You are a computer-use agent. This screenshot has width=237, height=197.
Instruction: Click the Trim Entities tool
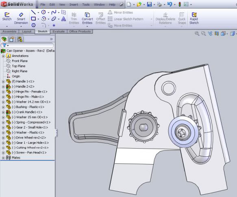74,18
